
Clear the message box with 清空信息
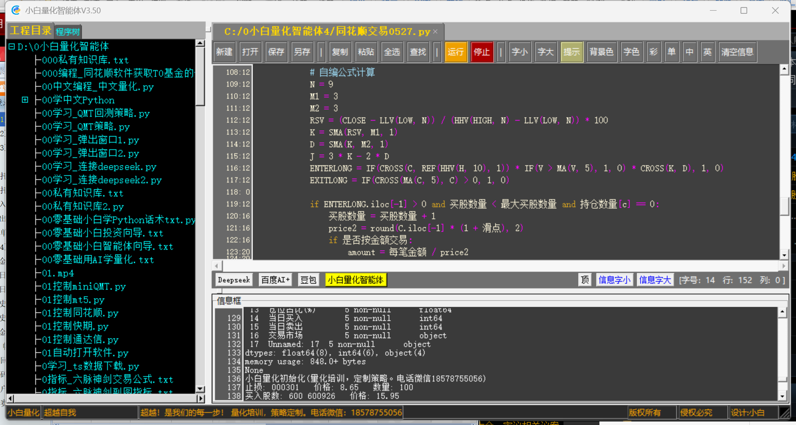pos(737,52)
